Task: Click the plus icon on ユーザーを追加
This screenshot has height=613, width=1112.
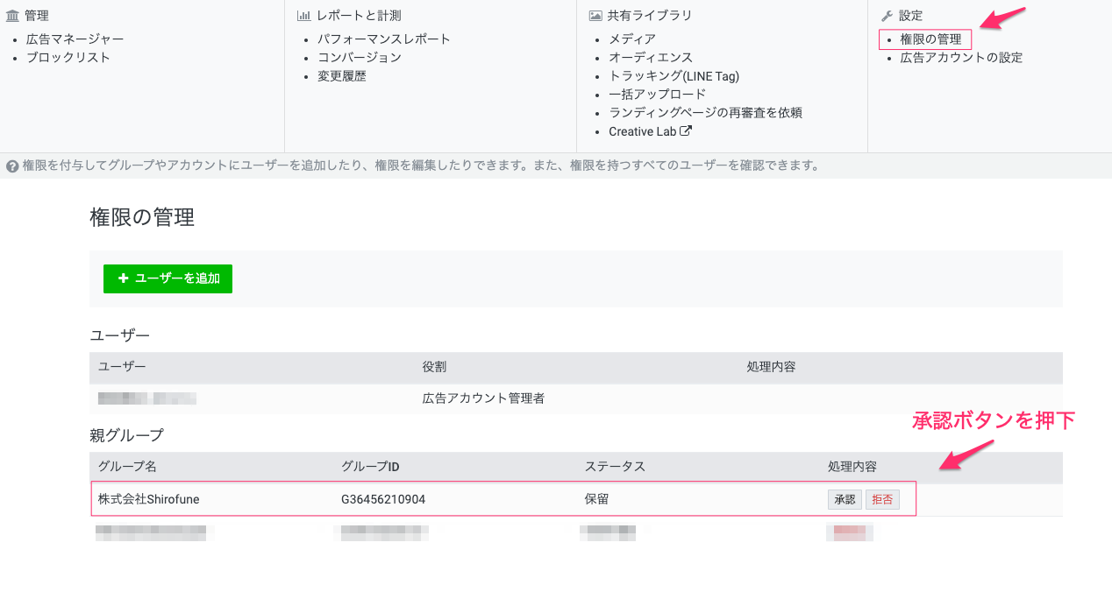Action: (x=124, y=278)
